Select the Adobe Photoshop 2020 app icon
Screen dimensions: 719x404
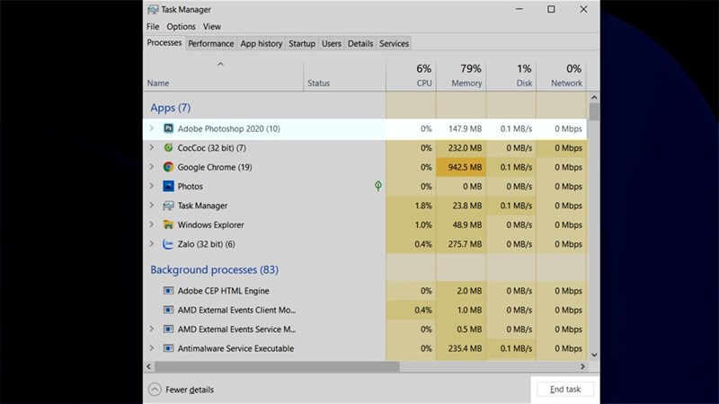pyautogui.click(x=168, y=128)
